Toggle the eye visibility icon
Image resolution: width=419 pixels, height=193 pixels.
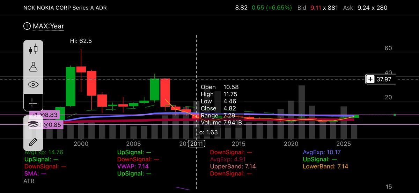click(x=33, y=84)
